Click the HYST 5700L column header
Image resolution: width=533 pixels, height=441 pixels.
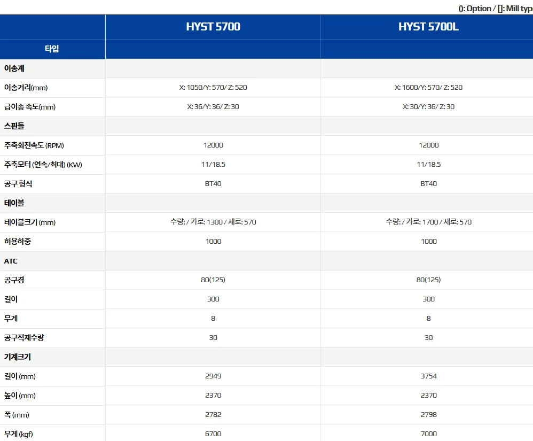click(x=428, y=27)
